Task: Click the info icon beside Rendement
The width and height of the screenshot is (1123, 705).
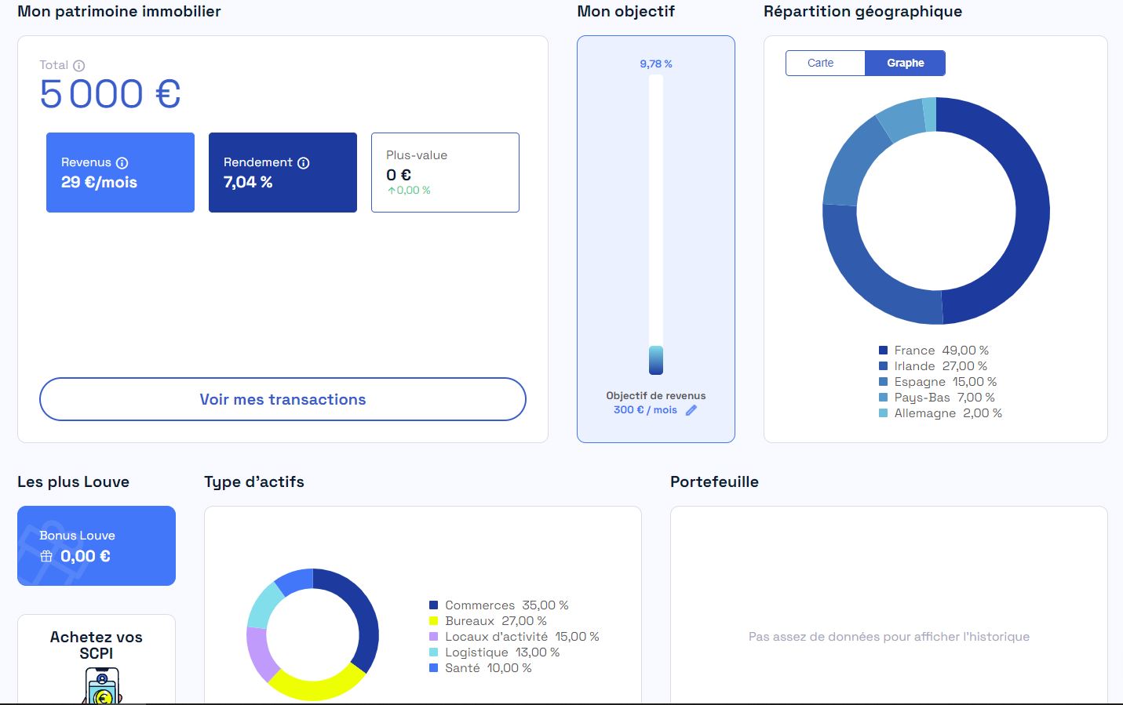Action: 304,163
